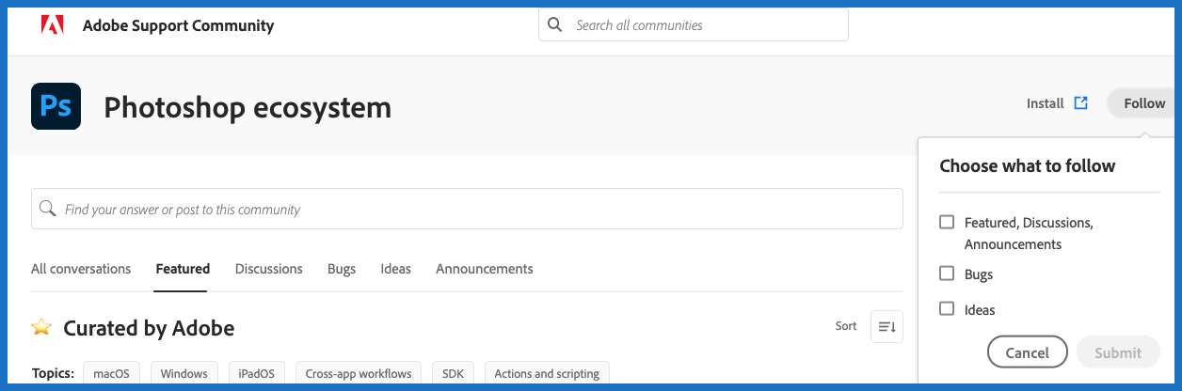The image size is (1182, 391).
Task: Switch to the Discussions tab
Action: tap(269, 269)
